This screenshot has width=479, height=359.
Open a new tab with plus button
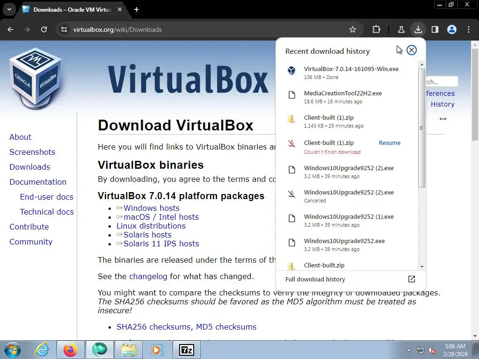[137, 9]
